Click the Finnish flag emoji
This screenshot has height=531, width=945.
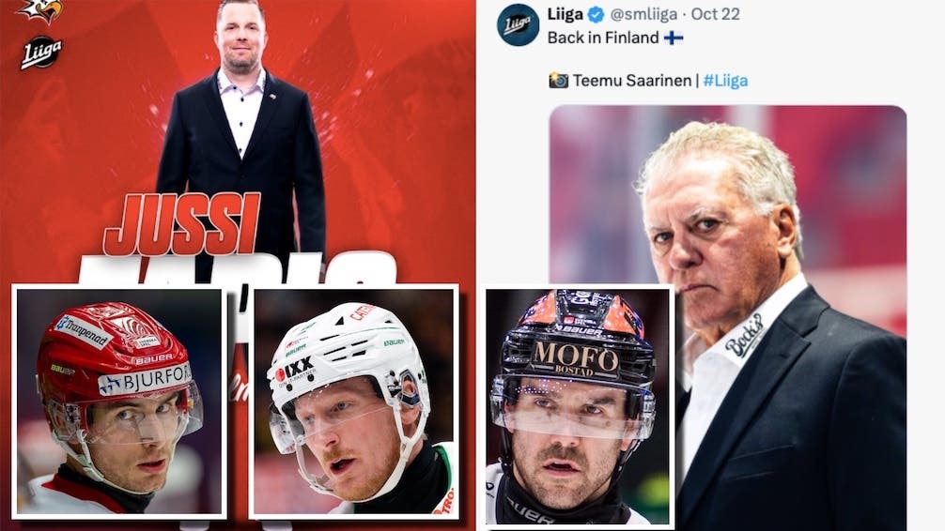pos(674,38)
